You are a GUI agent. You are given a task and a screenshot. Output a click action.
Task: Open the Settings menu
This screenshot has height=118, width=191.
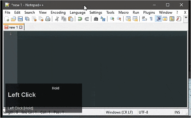coord(96,13)
